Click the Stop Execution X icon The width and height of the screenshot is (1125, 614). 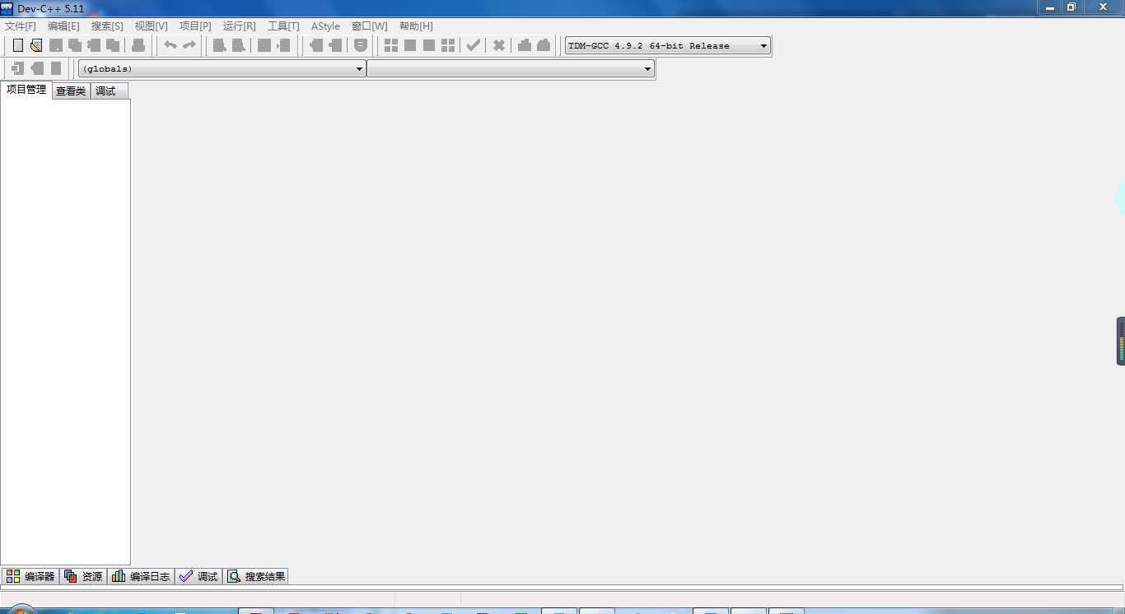pos(499,45)
